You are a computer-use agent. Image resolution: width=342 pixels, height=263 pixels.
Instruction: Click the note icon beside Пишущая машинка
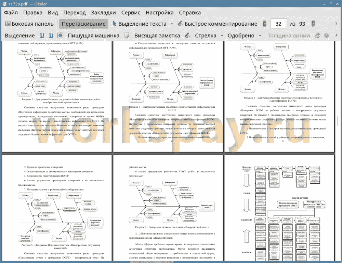click(127, 35)
